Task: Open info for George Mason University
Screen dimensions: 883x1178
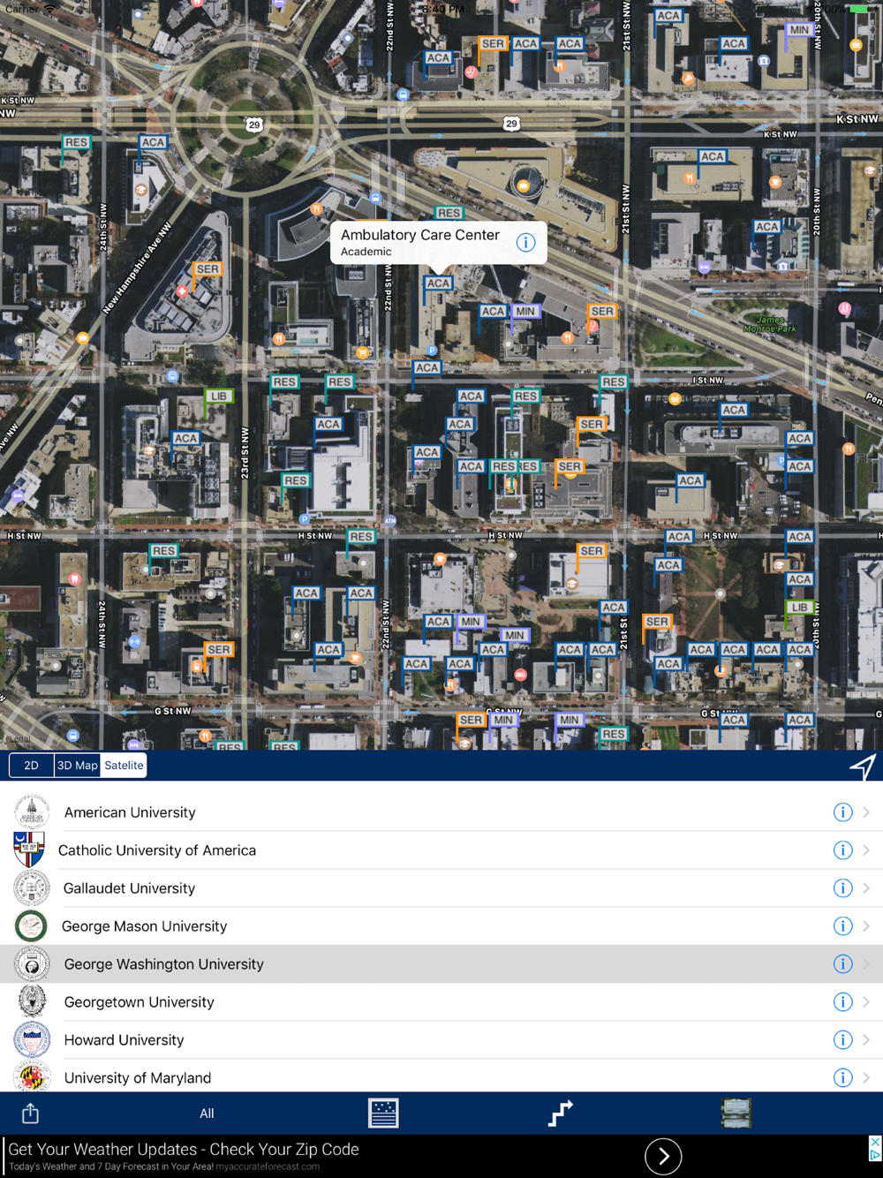Action: [x=843, y=926]
